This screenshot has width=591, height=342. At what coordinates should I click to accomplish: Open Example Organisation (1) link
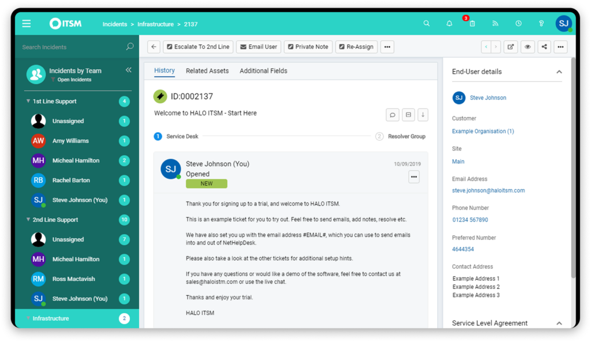[483, 131]
